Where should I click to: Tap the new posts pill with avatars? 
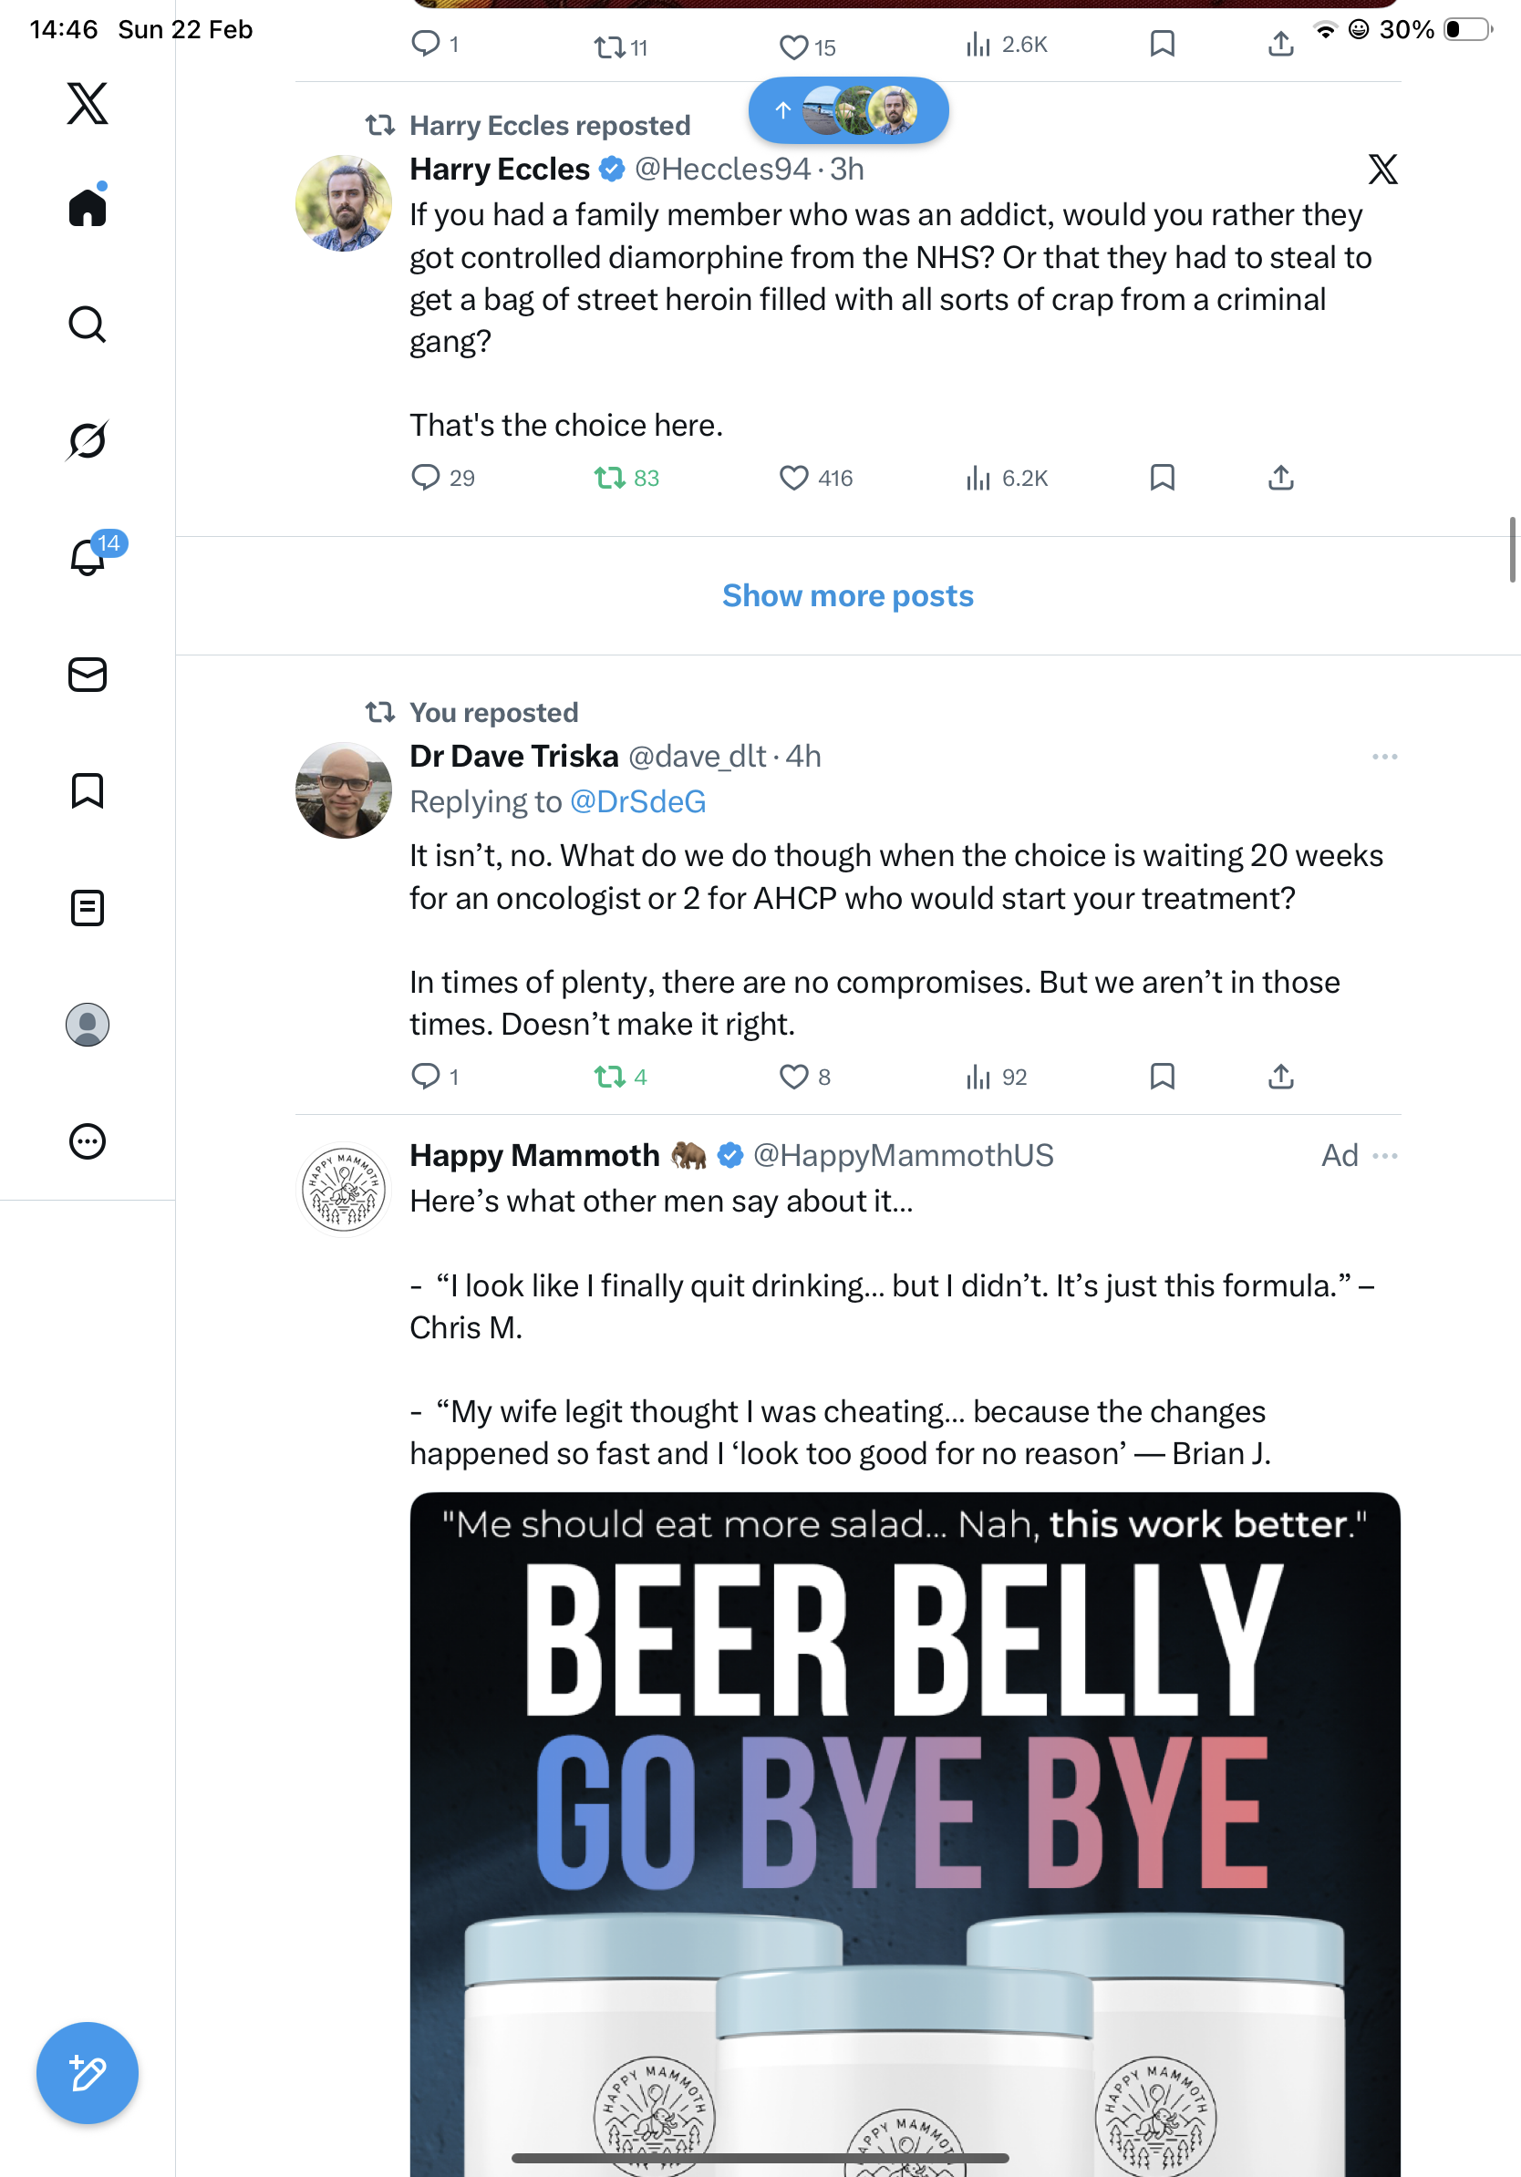click(848, 110)
